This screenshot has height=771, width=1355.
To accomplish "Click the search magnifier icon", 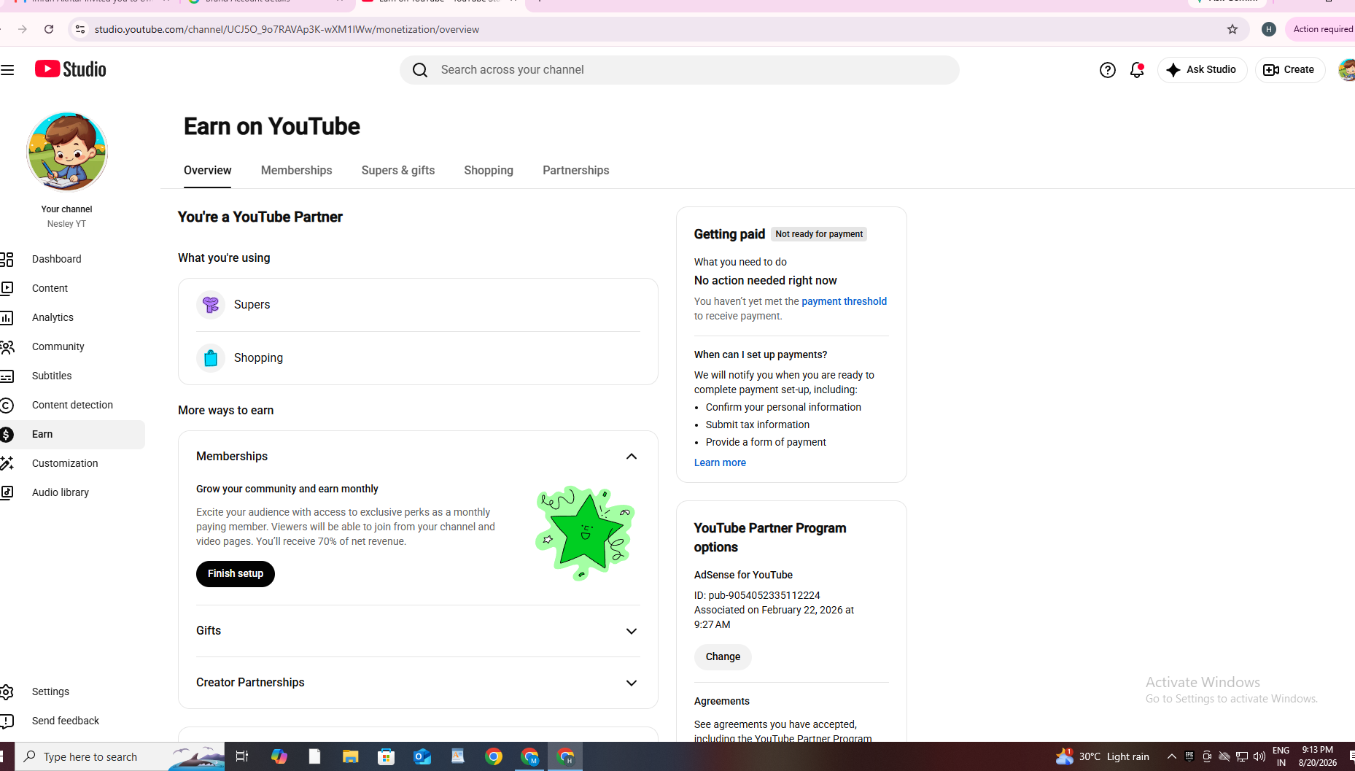I will coord(420,70).
